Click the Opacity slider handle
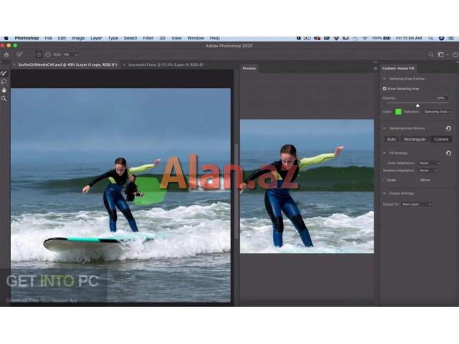The width and height of the screenshot is (459, 344). (x=417, y=105)
